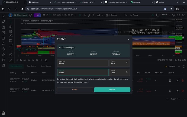
Task: Edit Stop Loss percent field
Action: point(120,72)
